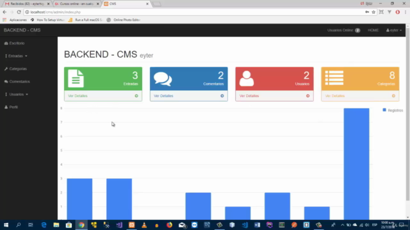The image size is (410, 230).
Task: Click the tallest chart bar with value 8
Action: (356, 164)
